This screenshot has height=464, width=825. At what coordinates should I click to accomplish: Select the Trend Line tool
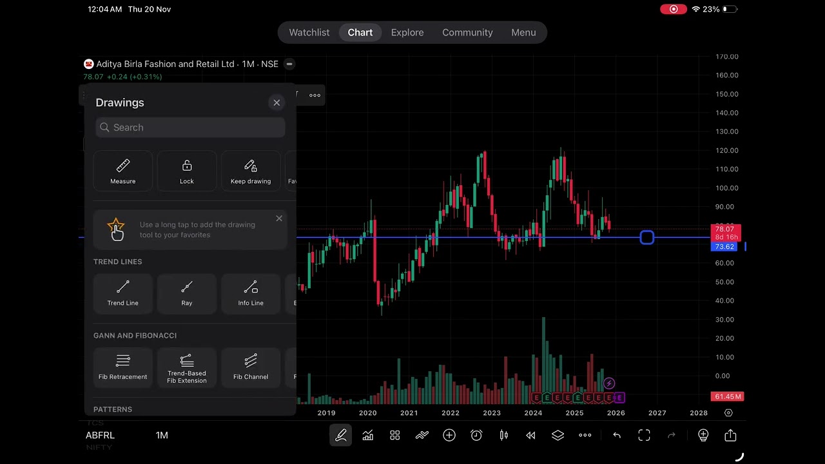[123, 293]
